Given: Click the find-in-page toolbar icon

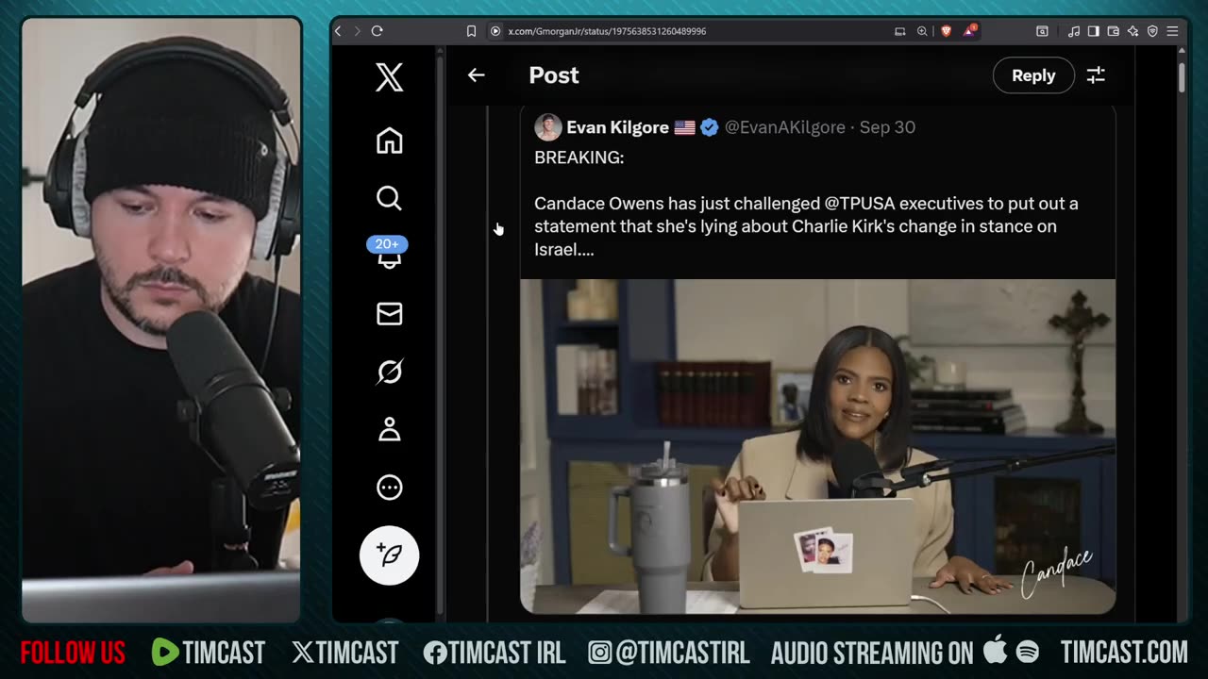Looking at the screenshot, I should click(1042, 31).
